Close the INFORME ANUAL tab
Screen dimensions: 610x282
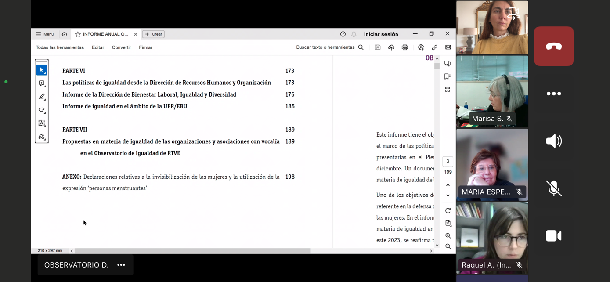pos(135,34)
